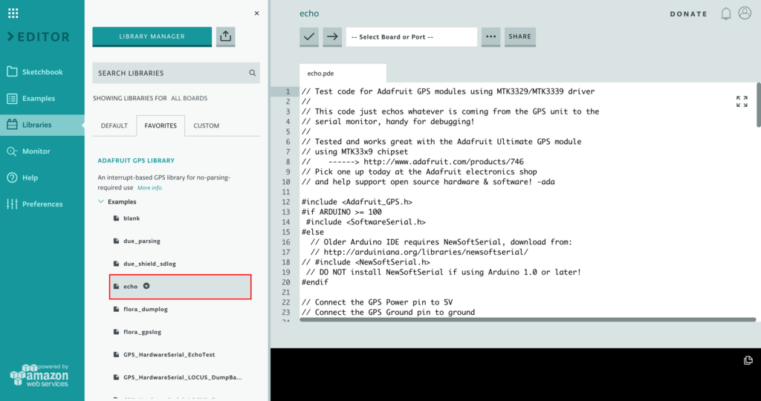Click the Verify checkmark button
This screenshot has height=401, width=761.
coord(309,37)
